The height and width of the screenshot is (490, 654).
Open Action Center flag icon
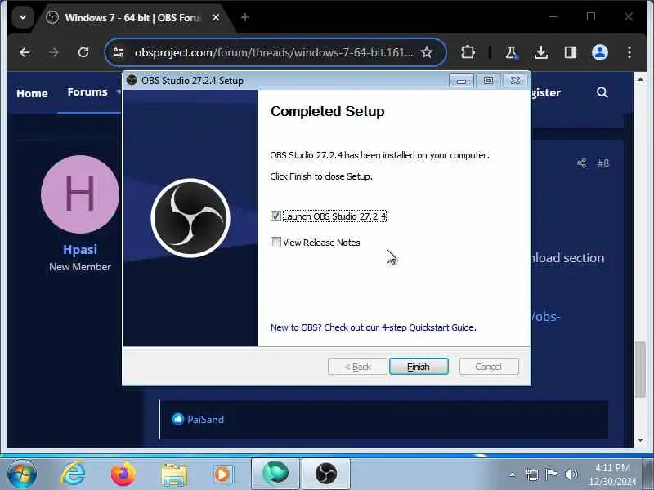pyautogui.click(x=551, y=474)
